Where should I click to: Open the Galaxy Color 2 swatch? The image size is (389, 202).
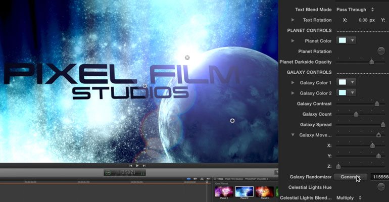tap(343, 93)
